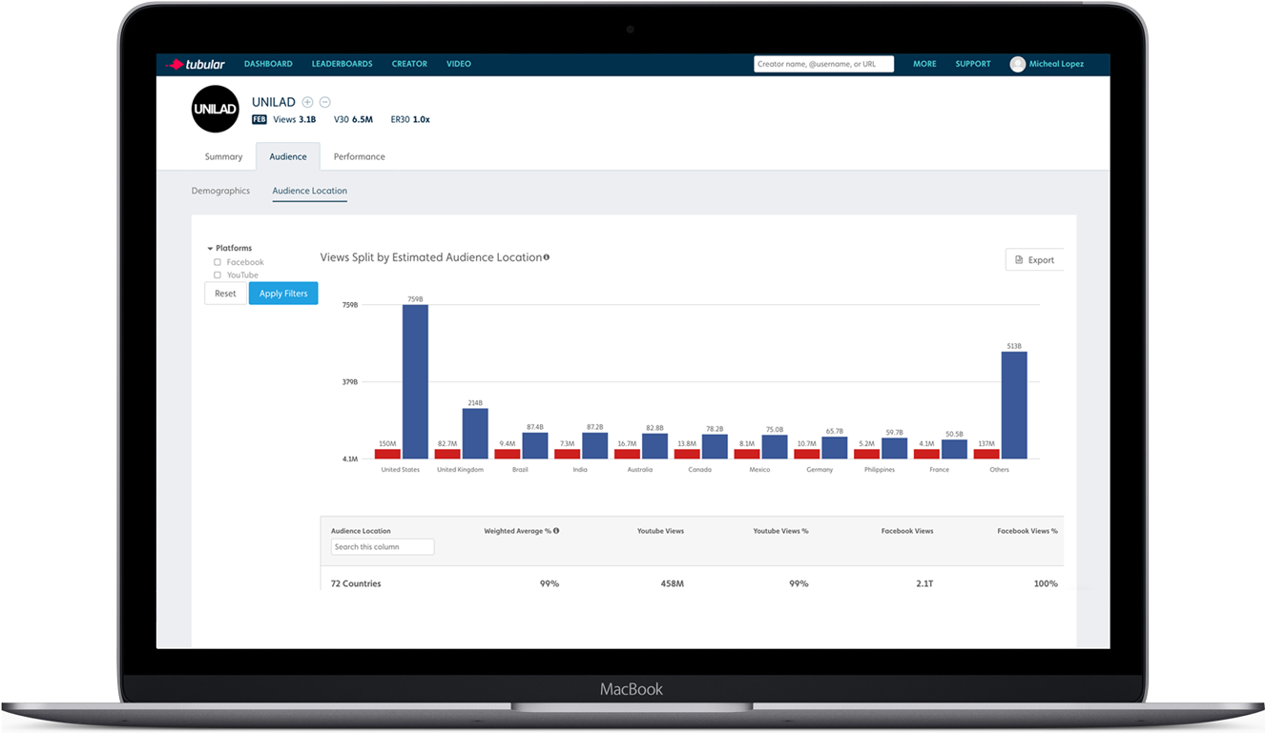Screen dimensions: 1266x733
Task: Click the Youtube Views % column header
Action: click(780, 531)
